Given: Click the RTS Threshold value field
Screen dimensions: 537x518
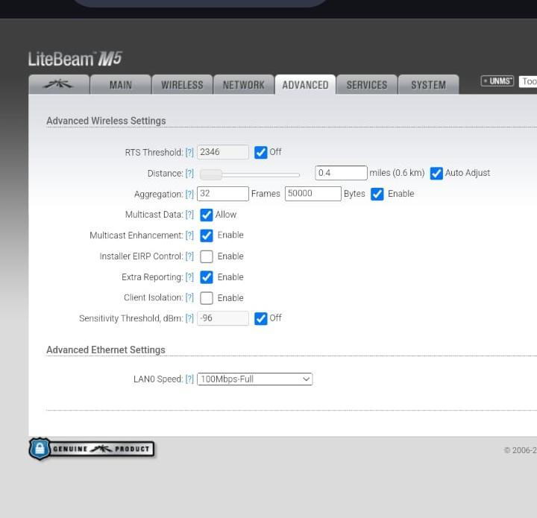Looking at the screenshot, I should (x=223, y=152).
